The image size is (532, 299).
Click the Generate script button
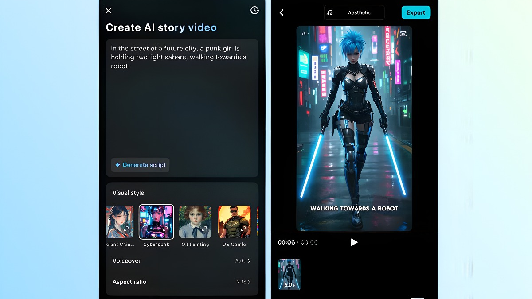click(140, 165)
